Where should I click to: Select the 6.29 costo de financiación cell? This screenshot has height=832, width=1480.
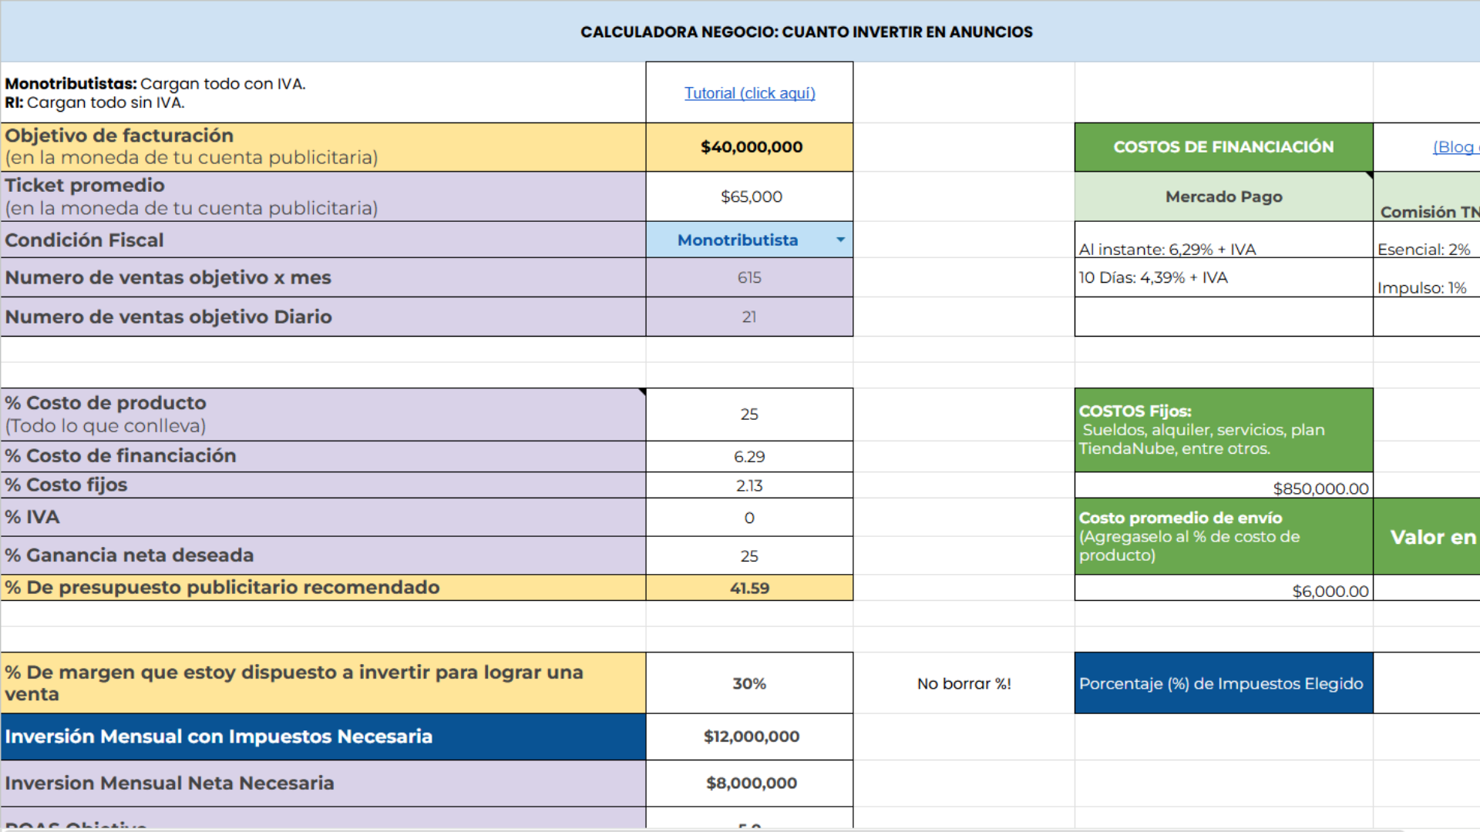748,457
